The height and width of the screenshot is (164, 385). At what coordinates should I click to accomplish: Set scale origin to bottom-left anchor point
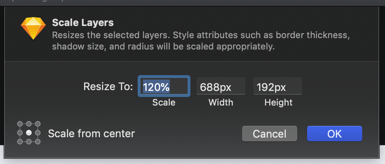(19, 142)
